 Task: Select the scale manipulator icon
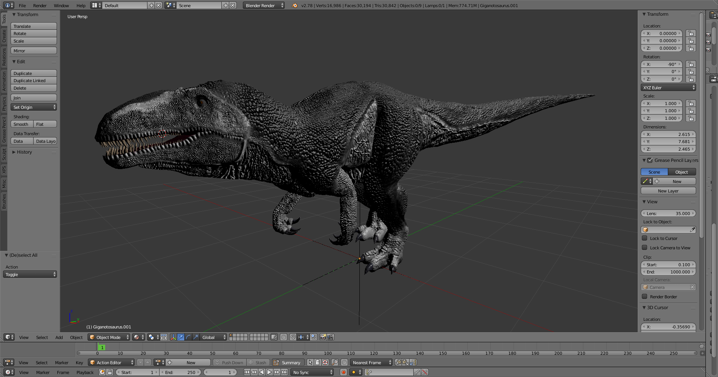(196, 337)
